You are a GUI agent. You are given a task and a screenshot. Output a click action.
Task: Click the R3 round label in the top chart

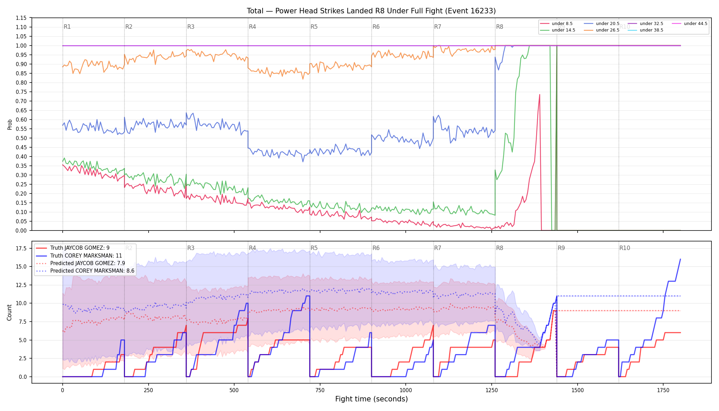click(191, 27)
